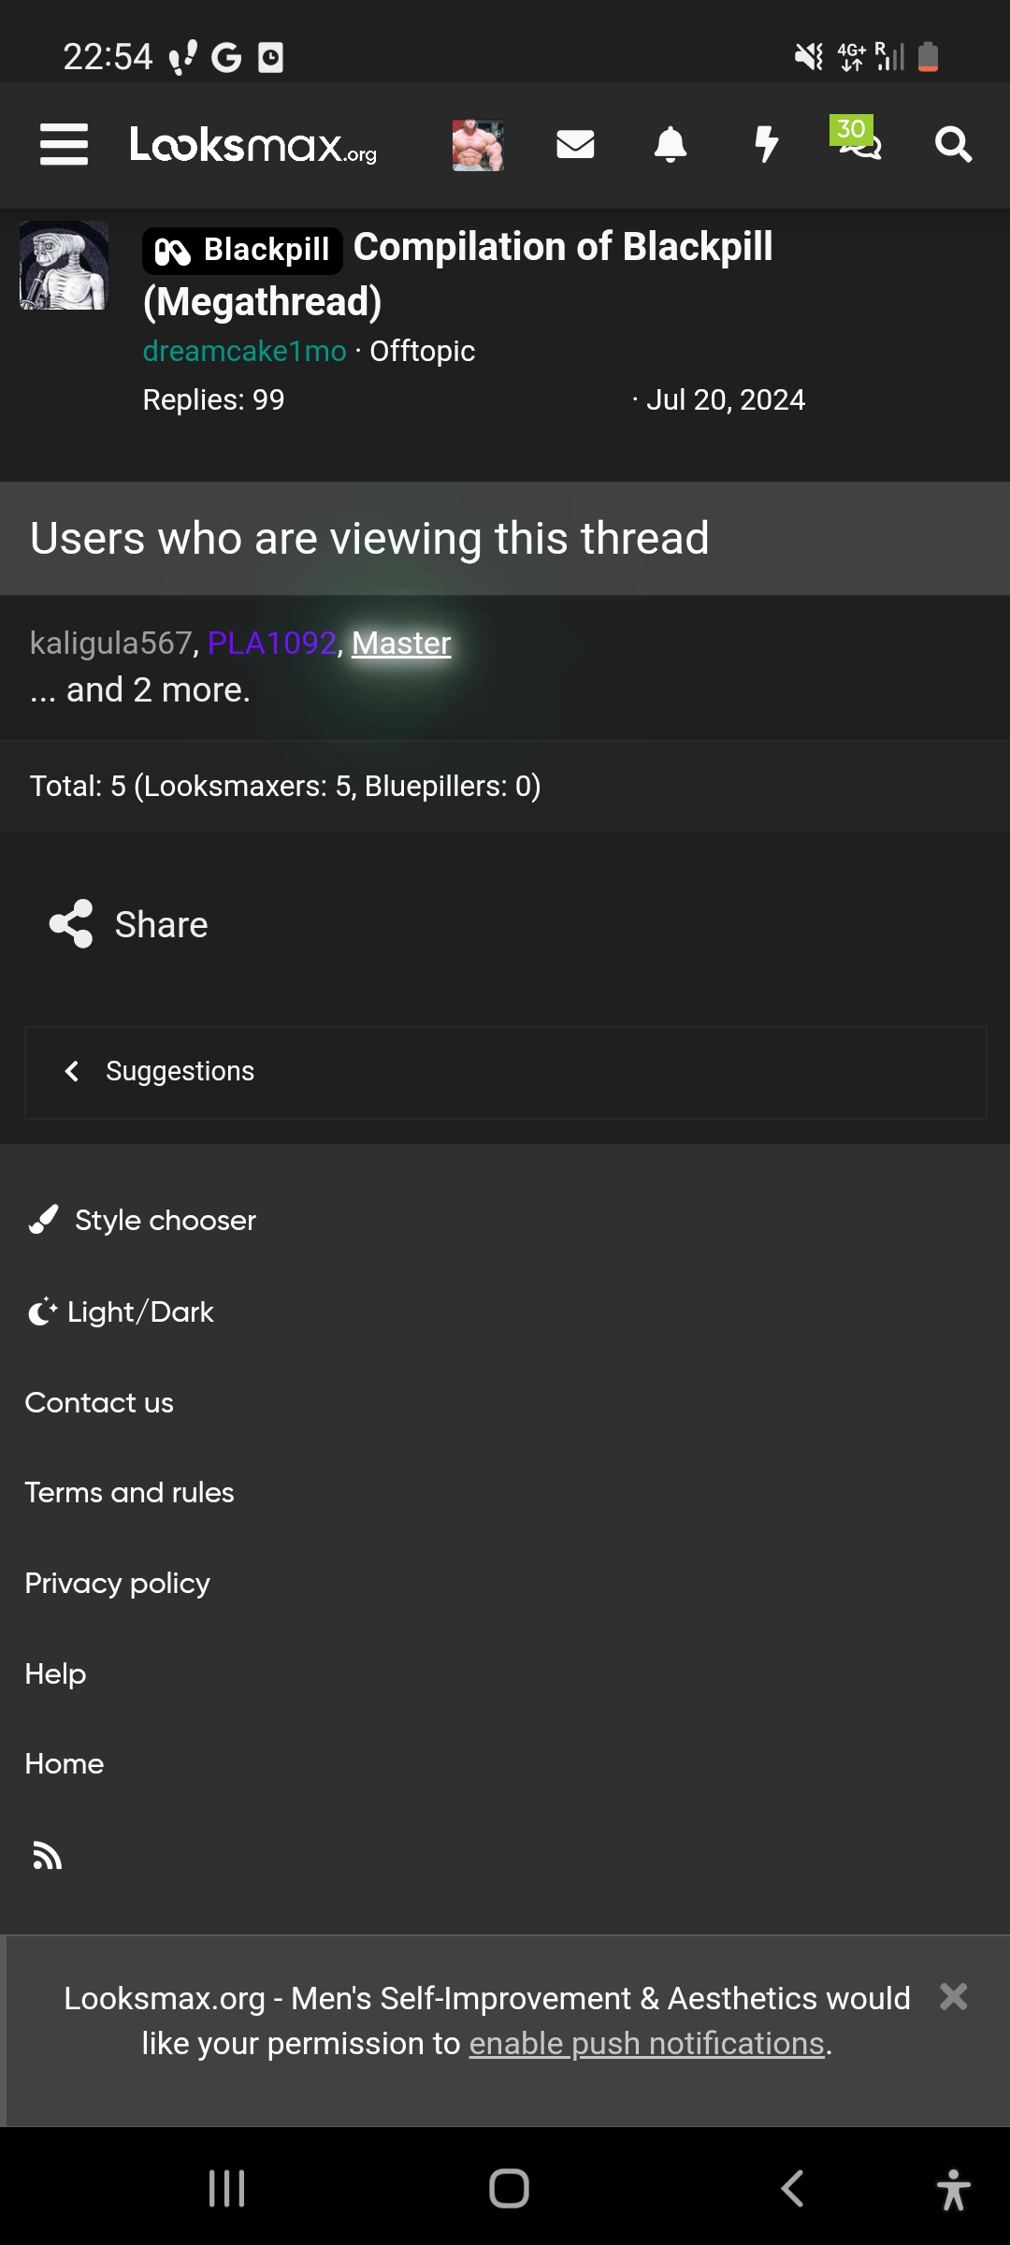Open Master's profile from viewers list
The height and width of the screenshot is (2245, 1010).
400,644
